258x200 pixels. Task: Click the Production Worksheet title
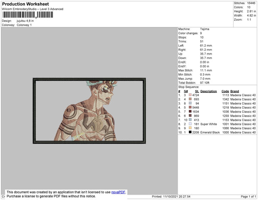pyautogui.click(x=25, y=4)
